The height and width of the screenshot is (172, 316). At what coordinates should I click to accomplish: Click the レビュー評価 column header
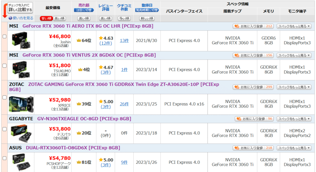tap(106, 7)
